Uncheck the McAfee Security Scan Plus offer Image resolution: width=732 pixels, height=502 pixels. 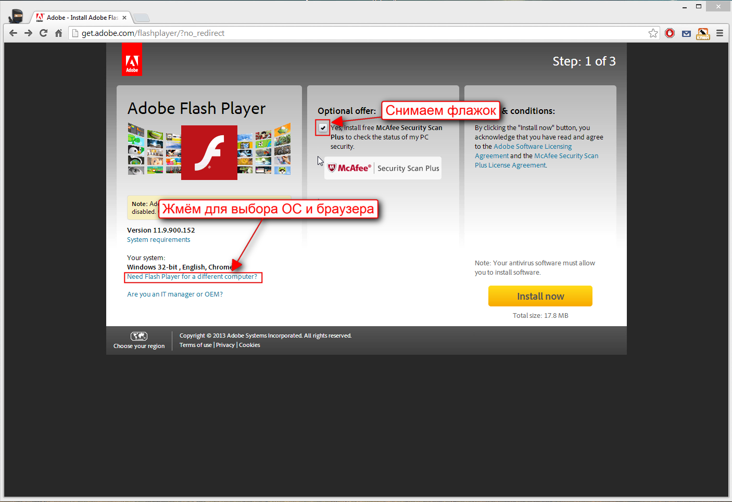pos(323,127)
